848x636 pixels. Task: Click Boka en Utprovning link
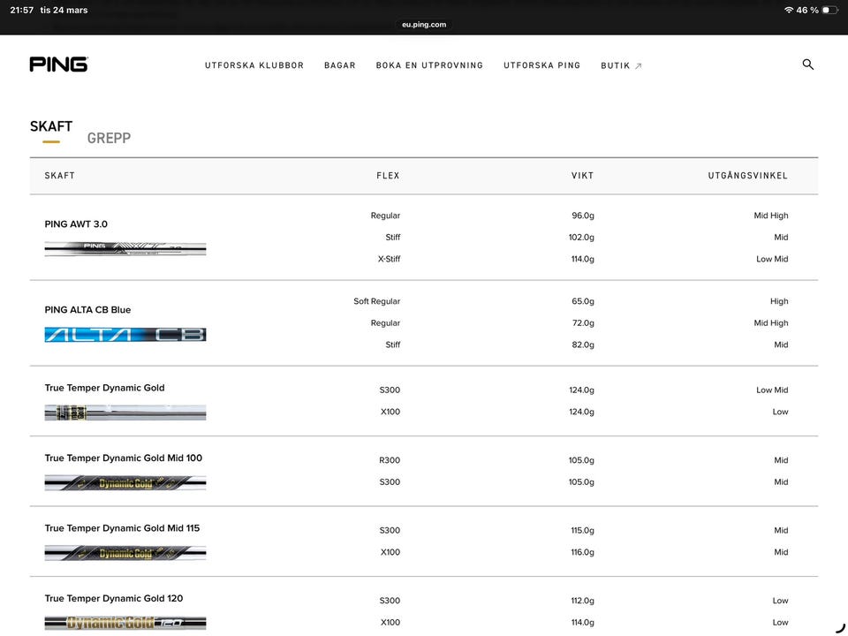coord(429,65)
